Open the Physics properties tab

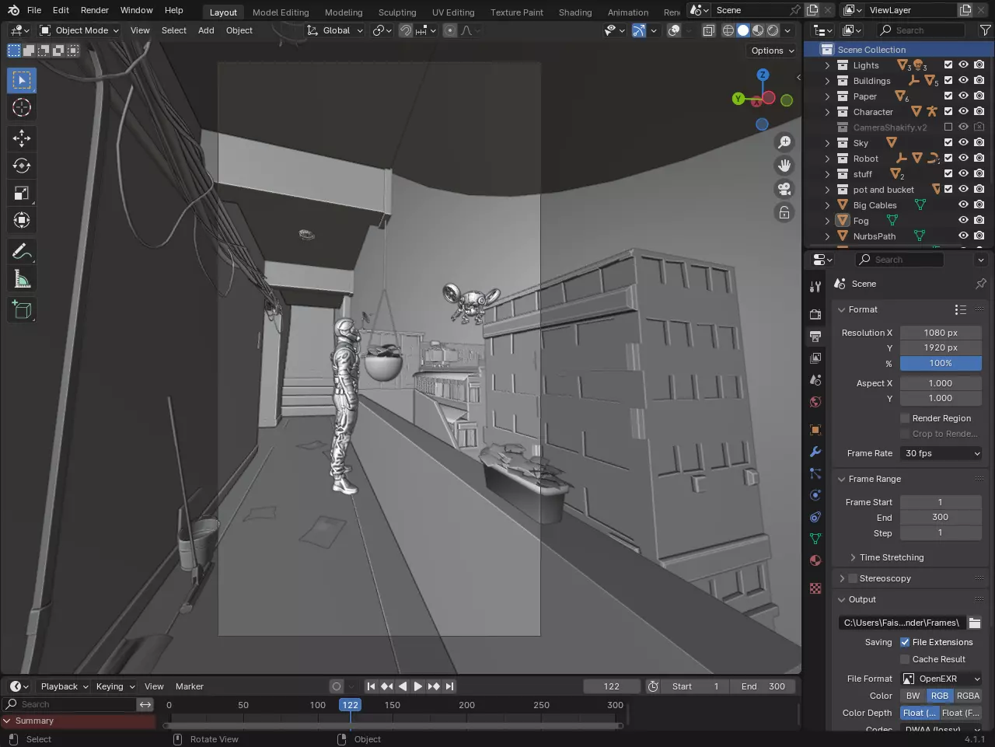point(815,495)
